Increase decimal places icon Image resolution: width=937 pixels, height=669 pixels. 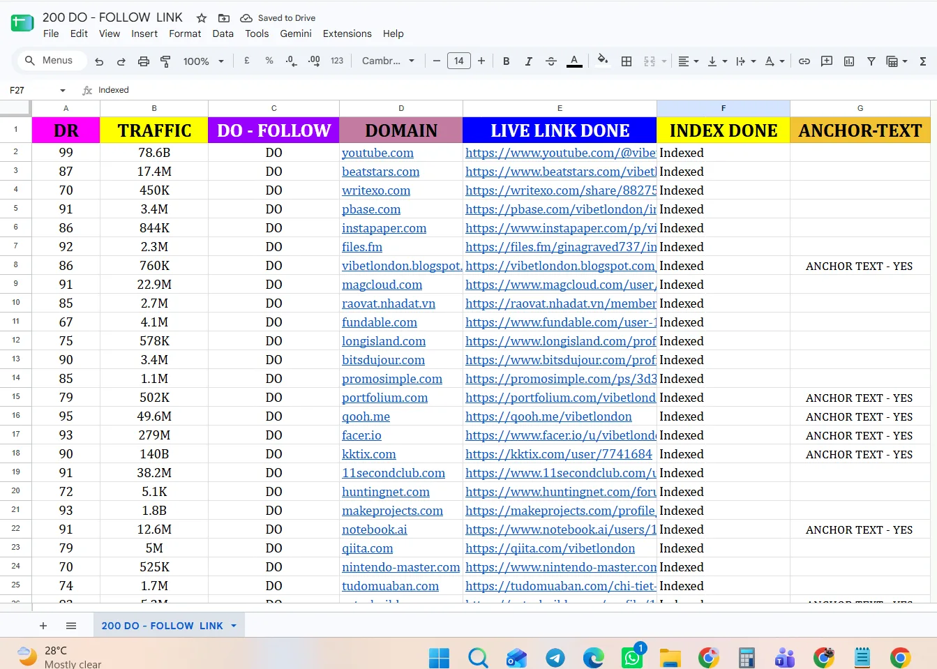coord(314,61)
